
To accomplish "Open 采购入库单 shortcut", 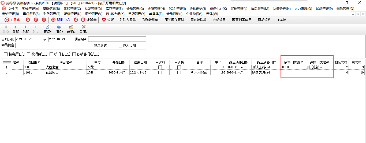I will coord(128,20).
